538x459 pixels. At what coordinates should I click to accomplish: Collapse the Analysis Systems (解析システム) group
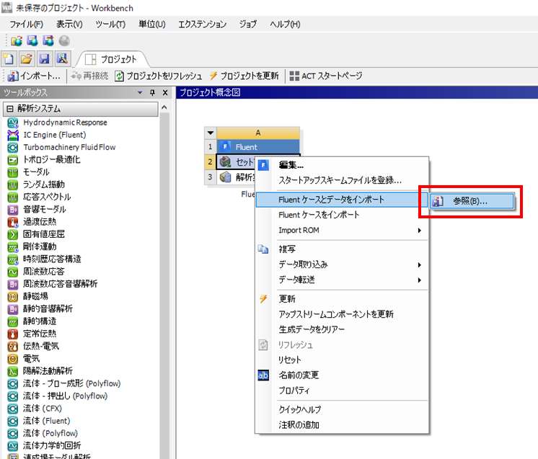pos(10,109)
